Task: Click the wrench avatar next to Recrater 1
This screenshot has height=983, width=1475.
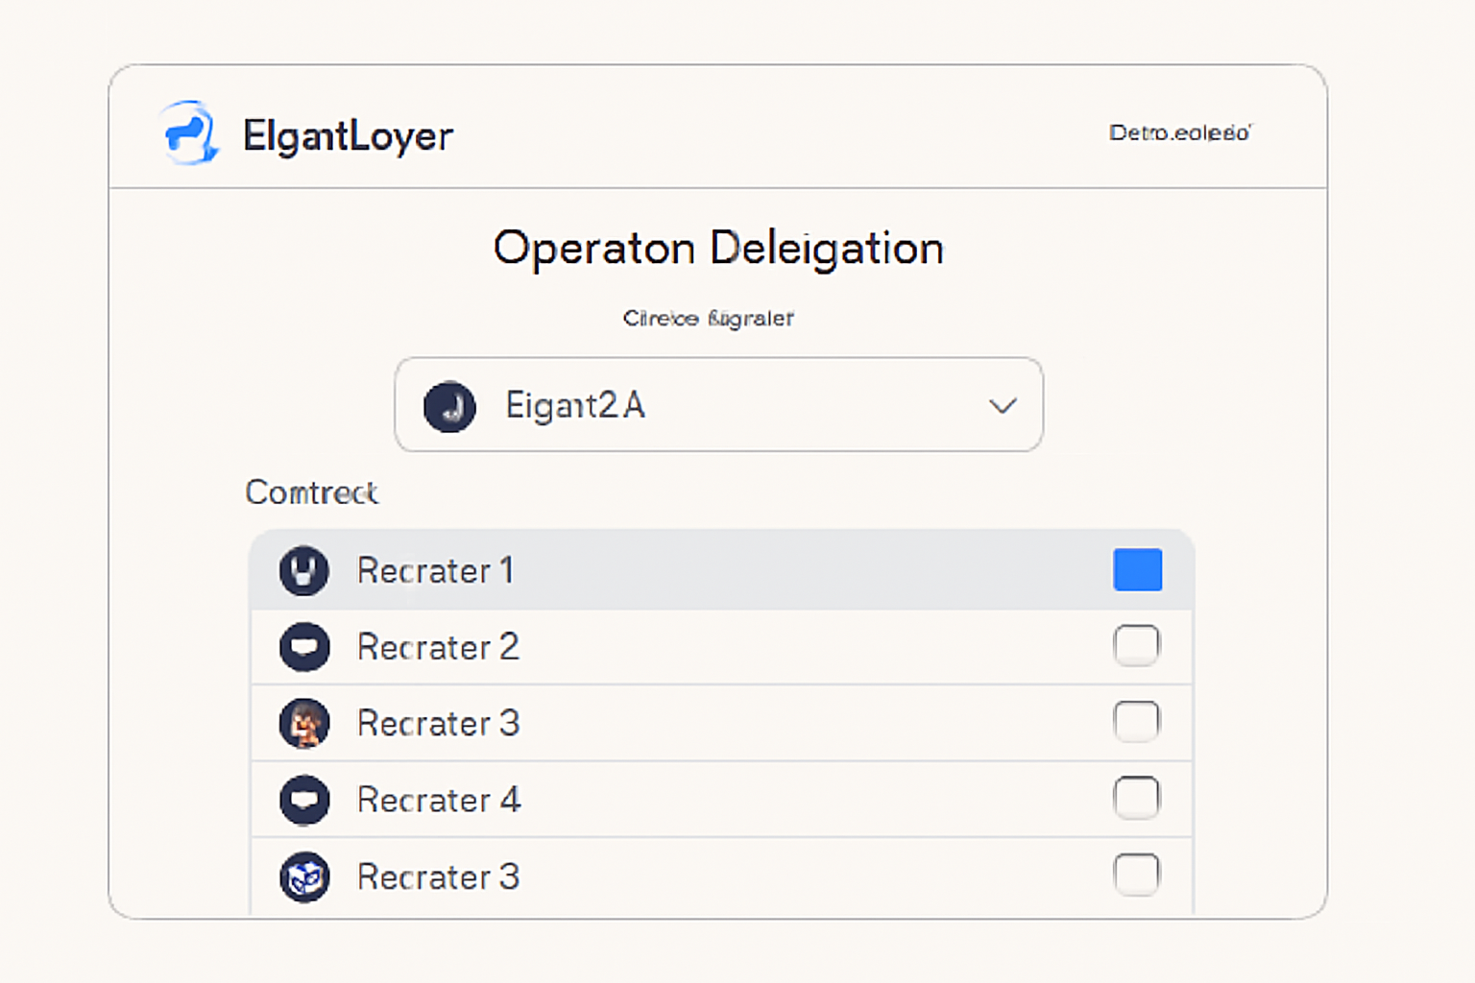Action: (303, 570)
